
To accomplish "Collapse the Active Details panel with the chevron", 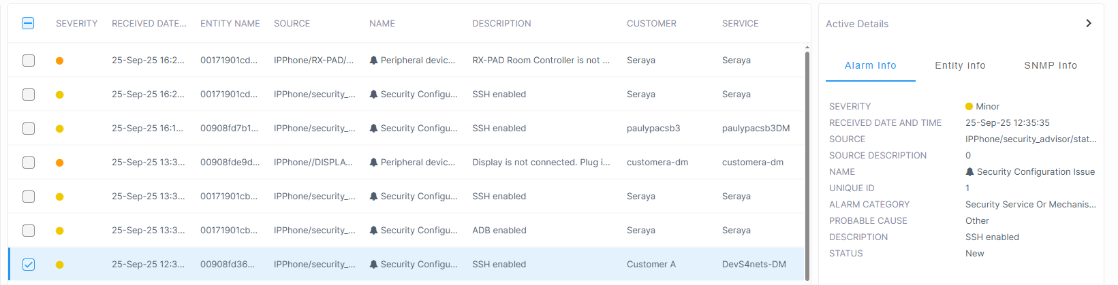I will tap(1088, 23).
